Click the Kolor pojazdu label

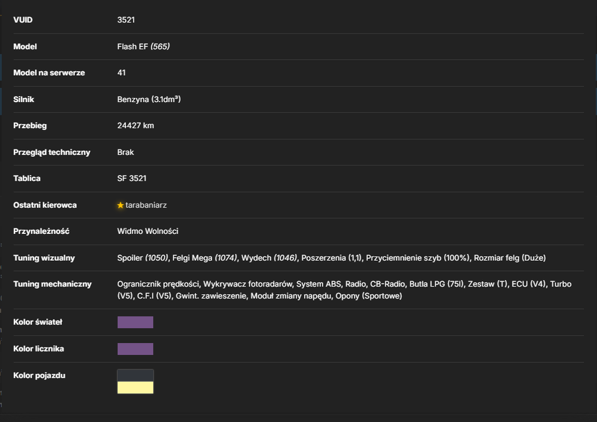[x=39, y=375]
